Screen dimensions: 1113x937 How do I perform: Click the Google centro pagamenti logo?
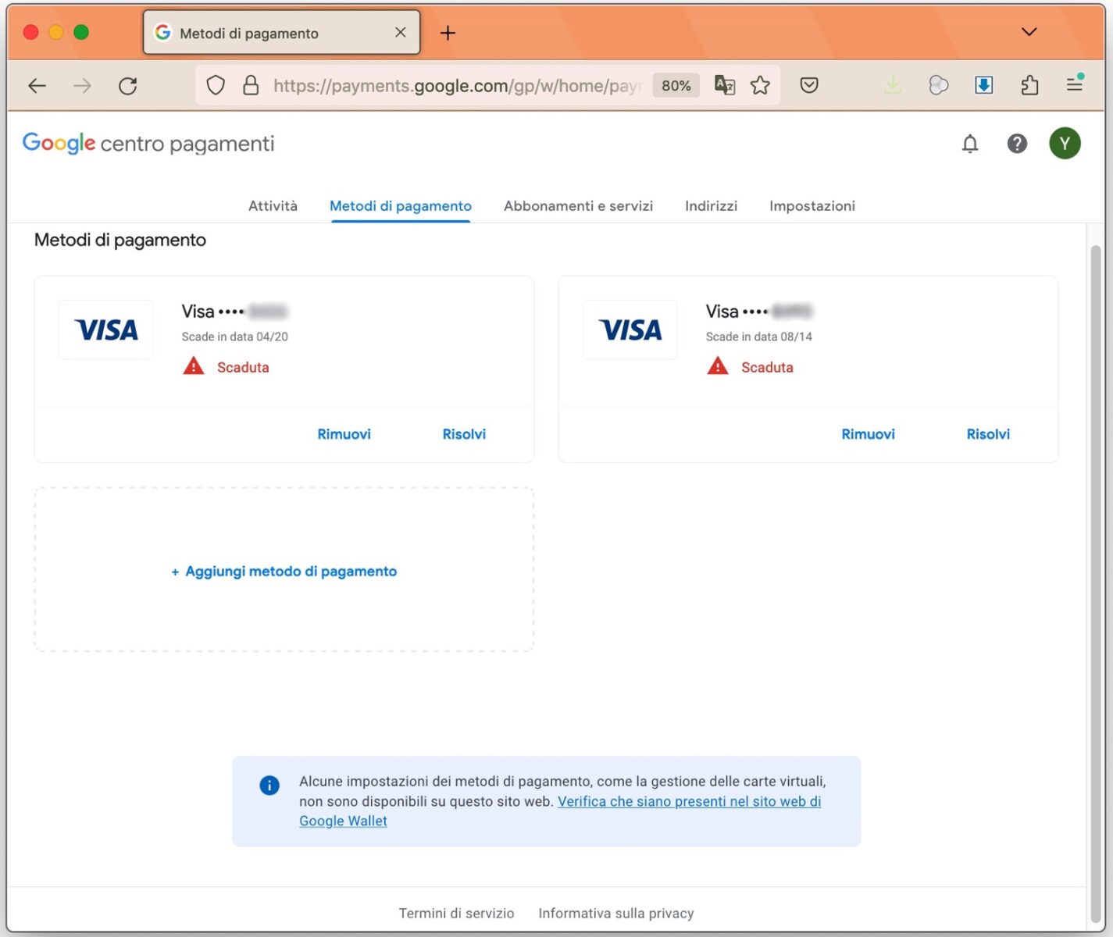[148, 143]
